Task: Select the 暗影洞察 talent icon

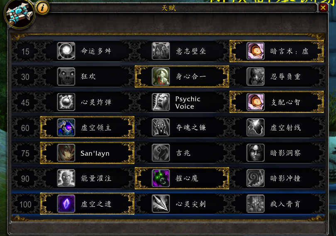Action: click(255, 152)
